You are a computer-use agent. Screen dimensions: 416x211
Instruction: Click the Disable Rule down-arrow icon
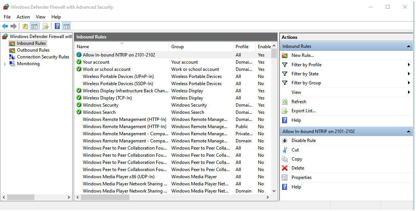285,141
